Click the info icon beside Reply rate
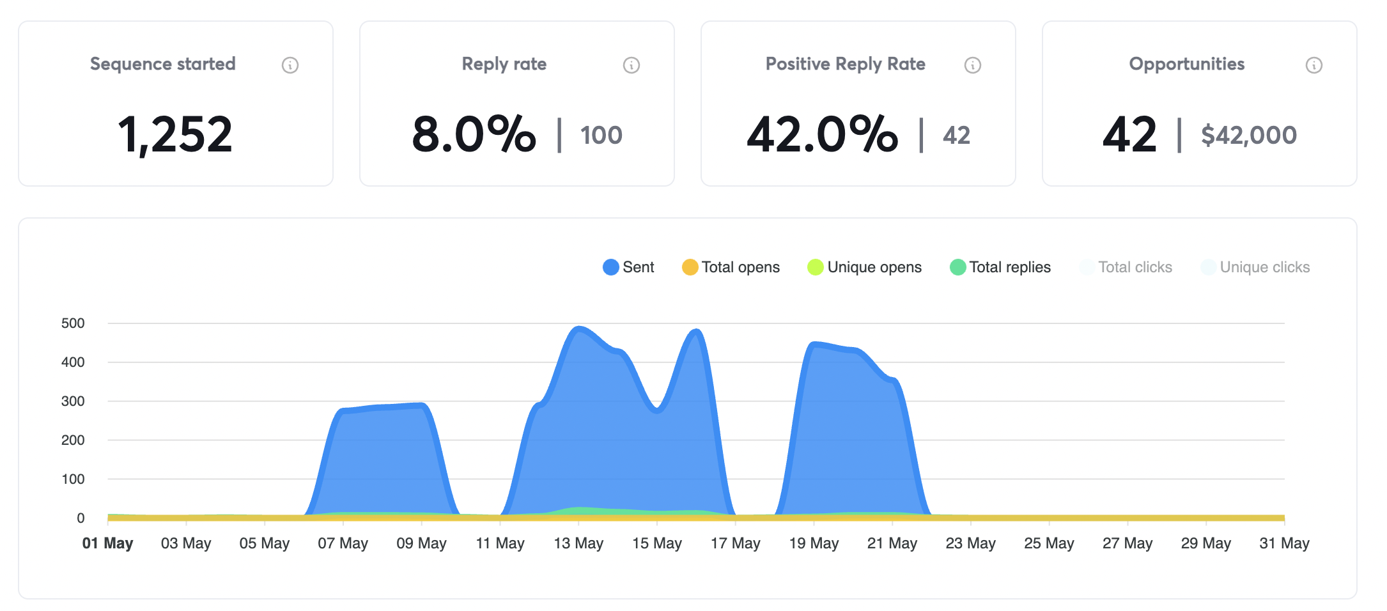The width and height of the screenshot is (1387, 611). [x=632, y=64]
